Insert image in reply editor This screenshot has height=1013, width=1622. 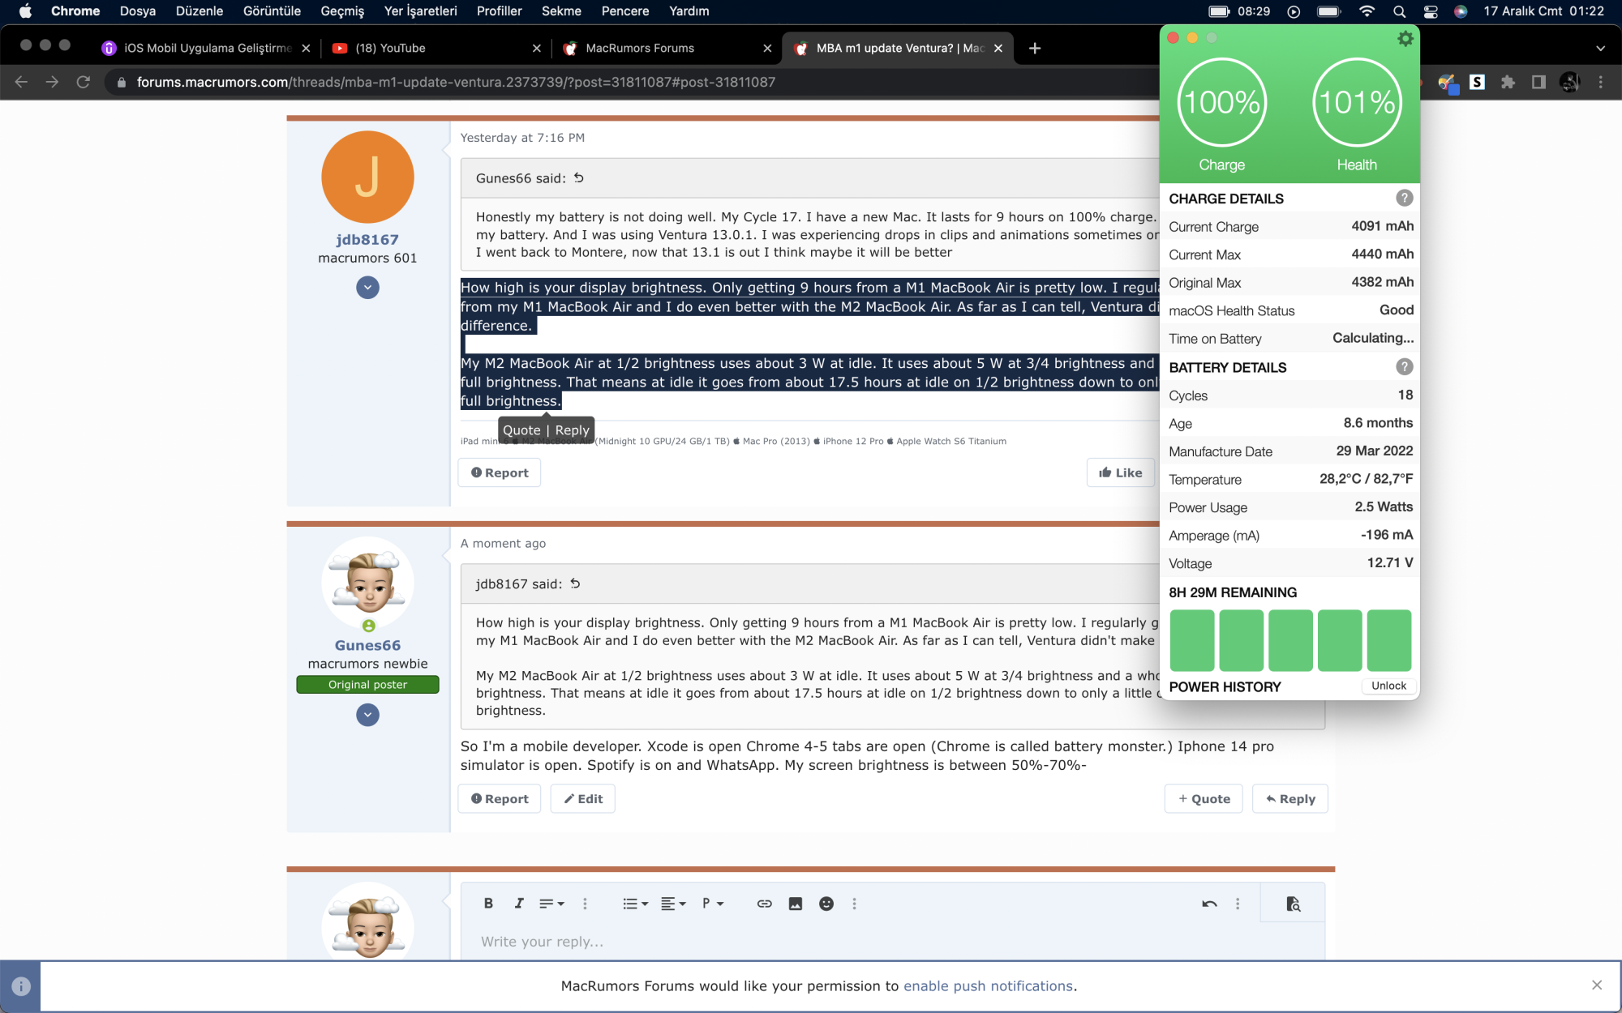(x=795, y=904)
